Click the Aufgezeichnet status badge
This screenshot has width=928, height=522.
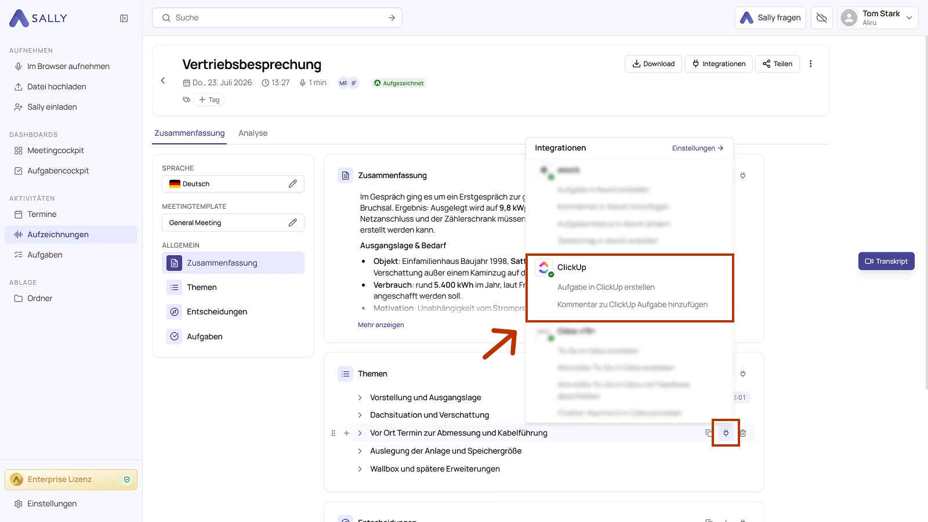(x=399, y=83)
